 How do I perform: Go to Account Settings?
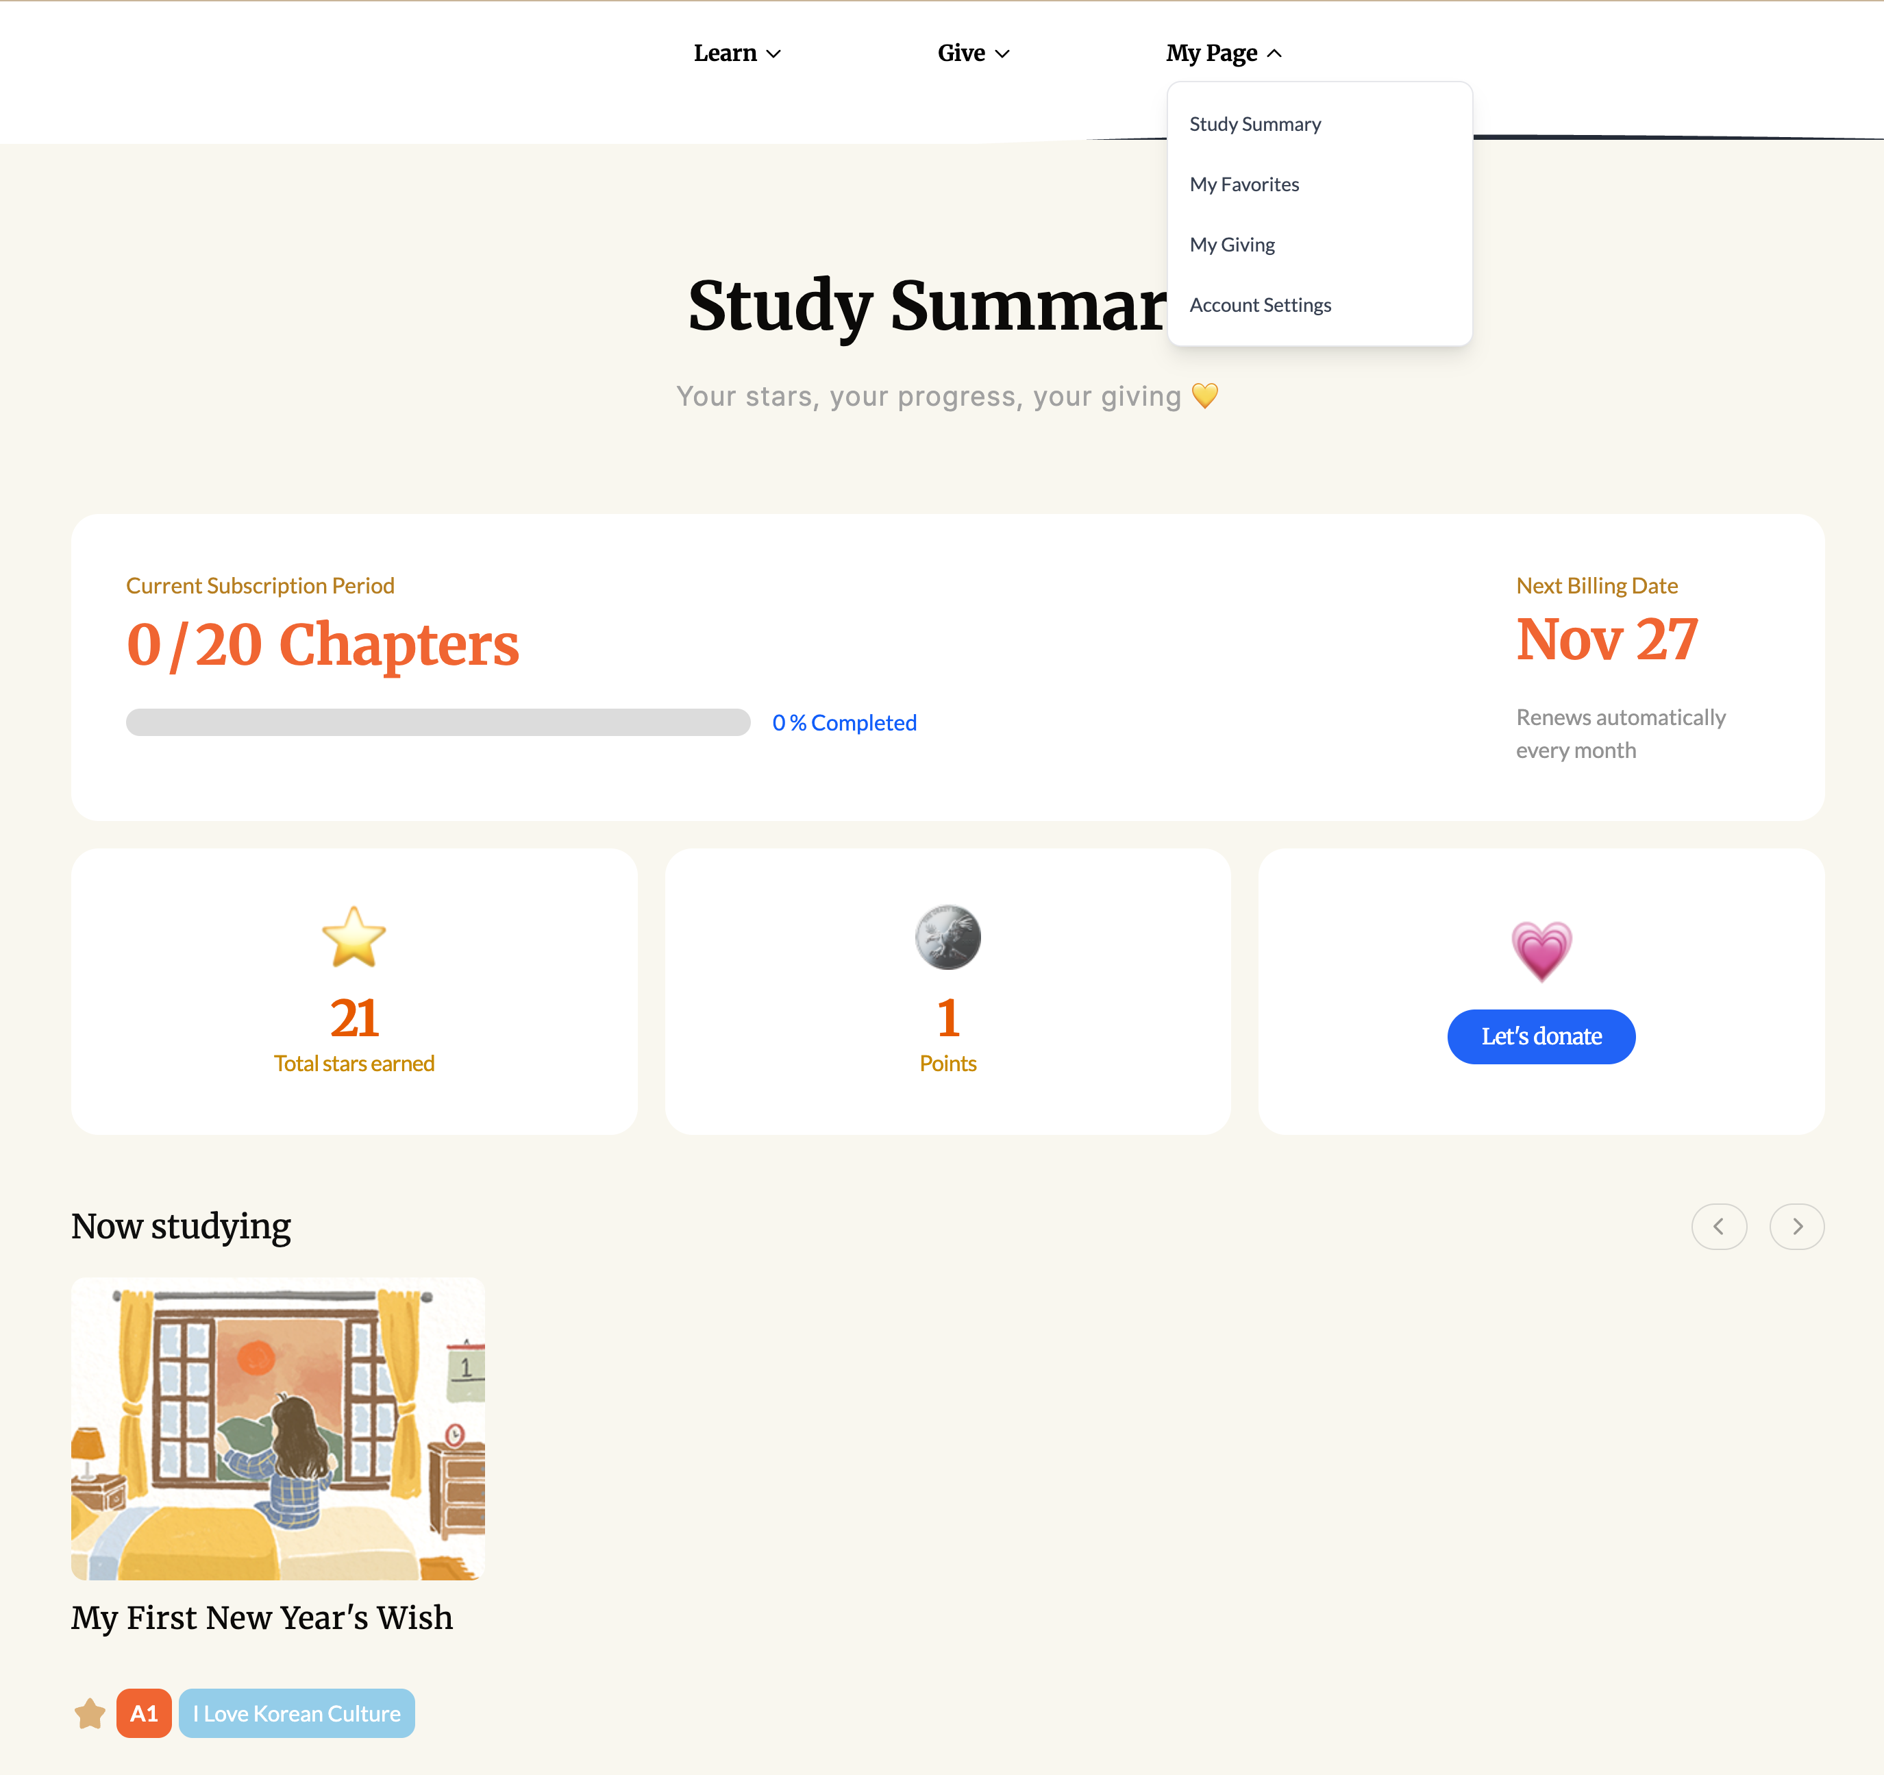[x=1261, y=306]
